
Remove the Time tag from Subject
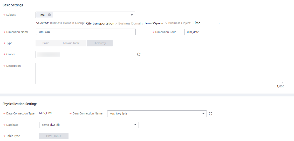pos(49,15)
